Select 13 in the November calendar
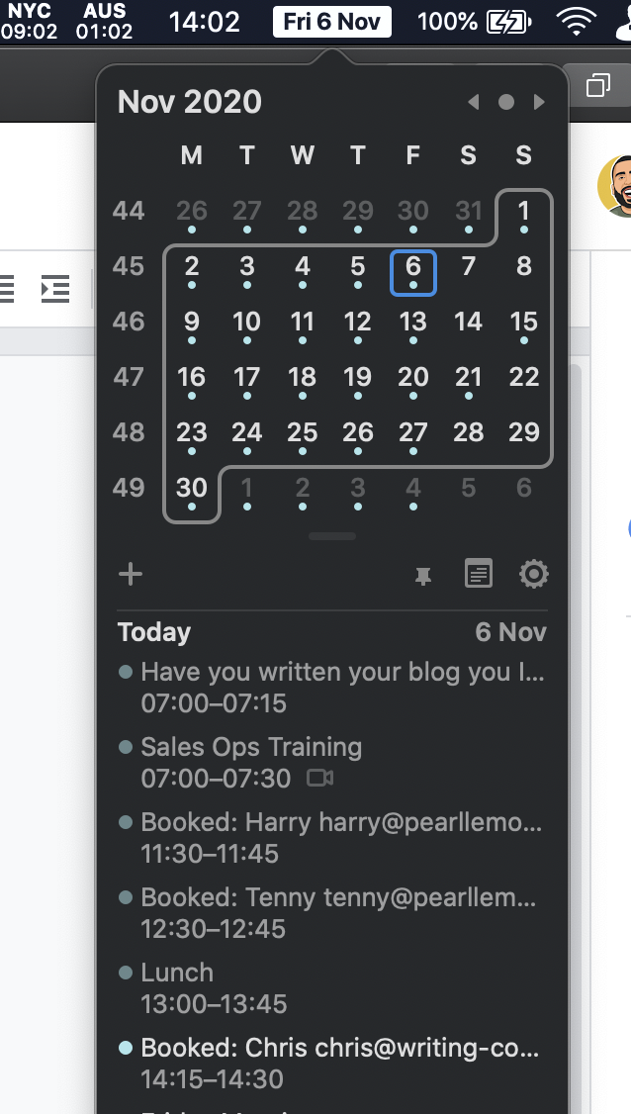The image size is (631, 1114). tap(412, 322)
